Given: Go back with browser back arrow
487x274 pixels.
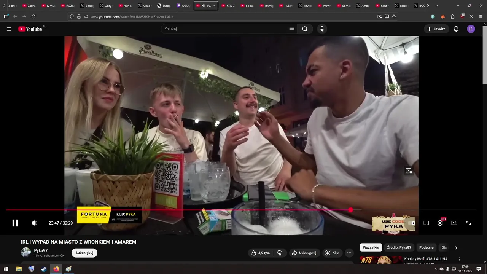Looking at the screenshot, I should [15, 17].
